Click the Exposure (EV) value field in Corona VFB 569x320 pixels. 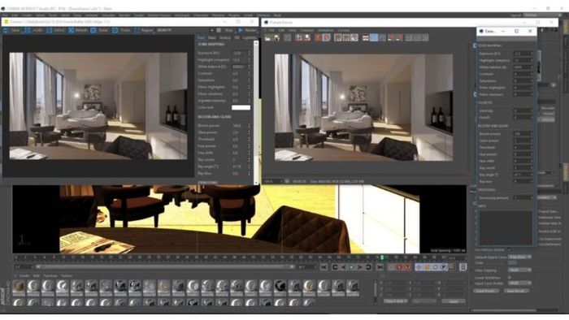pyautogui.click(x=239, y=53)
